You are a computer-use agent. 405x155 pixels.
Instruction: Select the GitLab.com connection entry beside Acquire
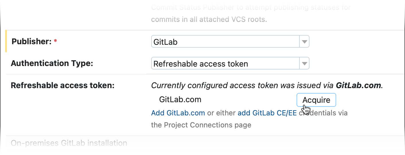pos(180,100)
